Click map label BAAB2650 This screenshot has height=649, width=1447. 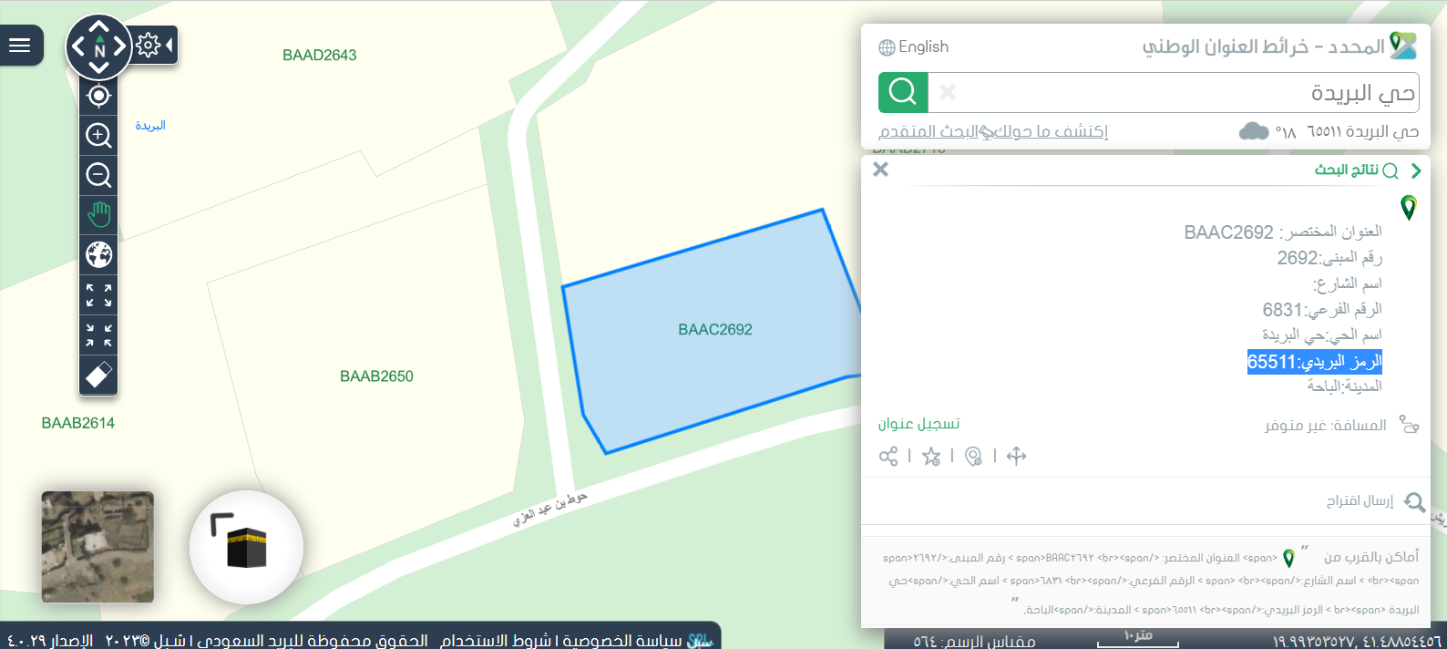click(376, 376)
